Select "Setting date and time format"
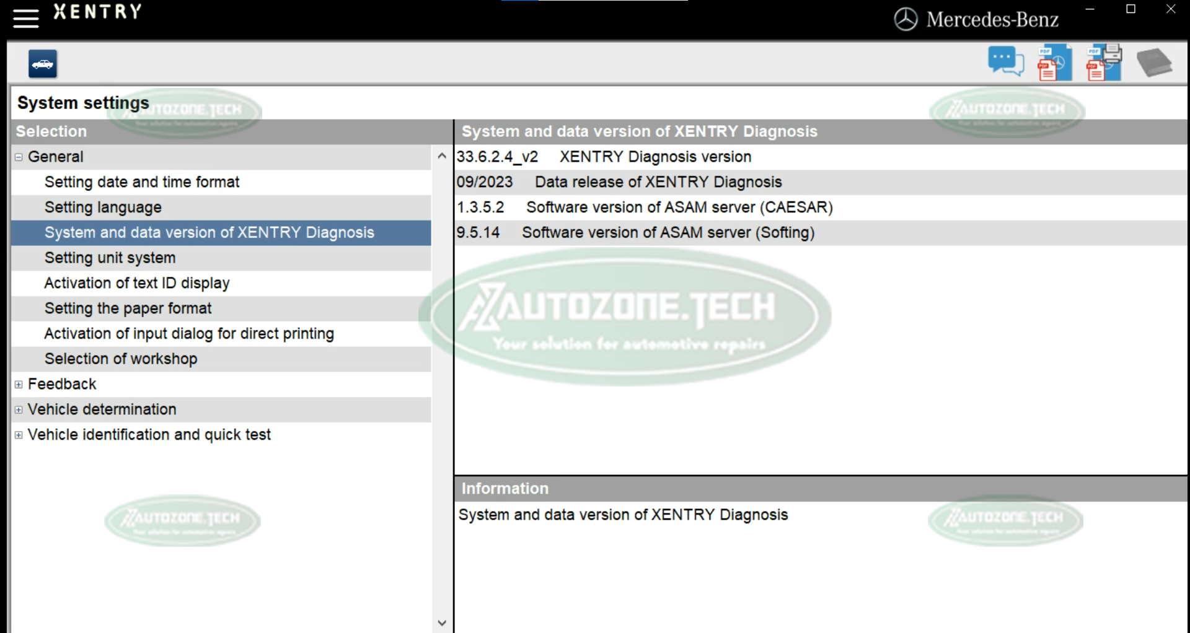Viewport: 1190px width, 633px height. [141, 182]
